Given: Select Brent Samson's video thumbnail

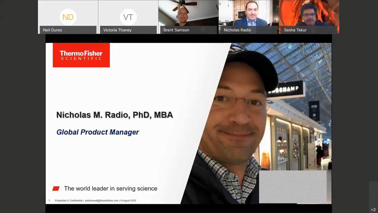Looking at the screenshot, I should coord(188,13).
